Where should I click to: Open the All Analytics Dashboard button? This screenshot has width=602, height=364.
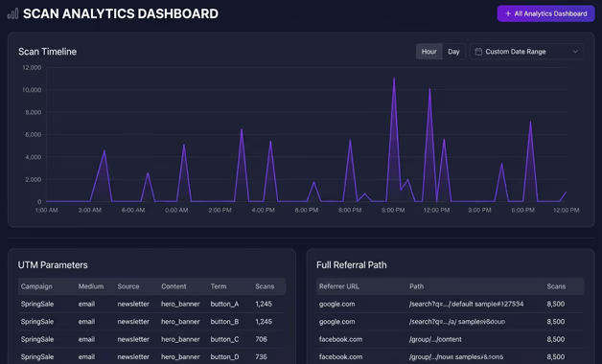click(546, 13)
